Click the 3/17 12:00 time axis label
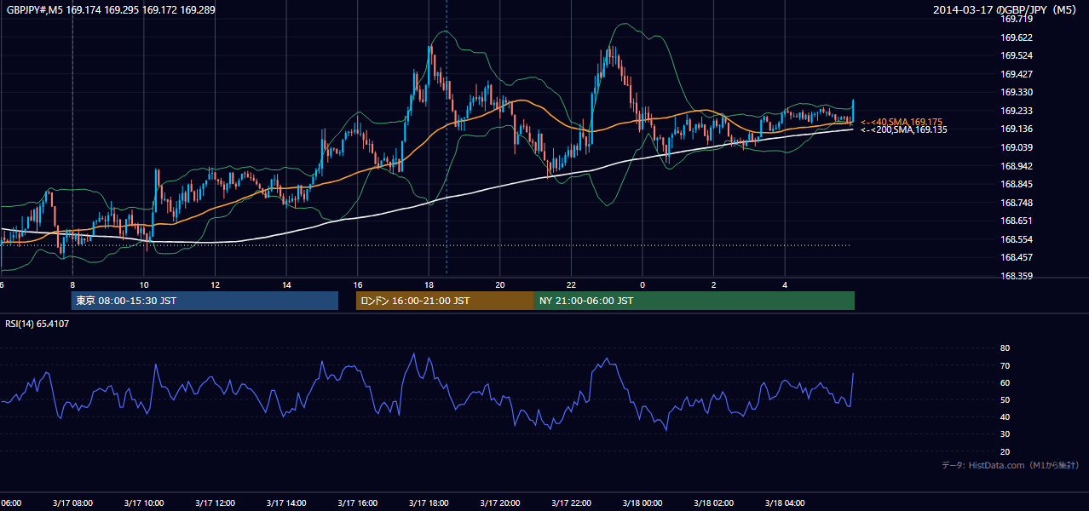Viewport: 1089px width, 511px height. coord(215,503)
